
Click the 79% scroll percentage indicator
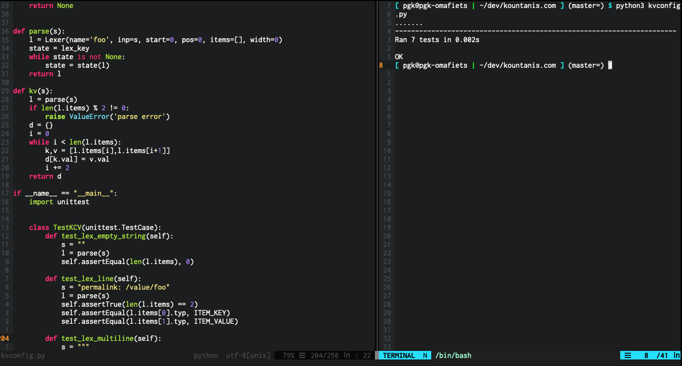click(288, 355)
